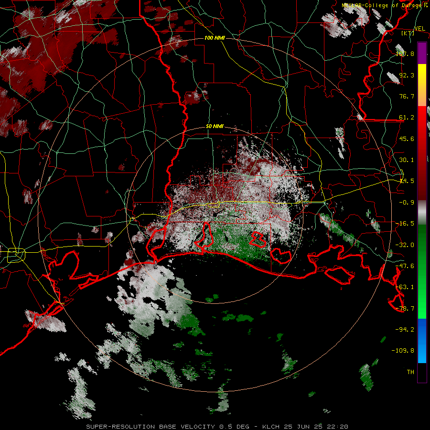Click the 107.8 value on velocity scale
Screen dimensions: 430x430
(405, 54)
